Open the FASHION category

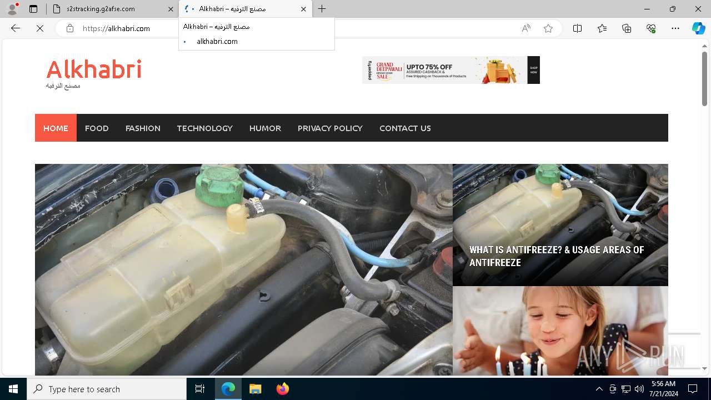pos(143,128)
